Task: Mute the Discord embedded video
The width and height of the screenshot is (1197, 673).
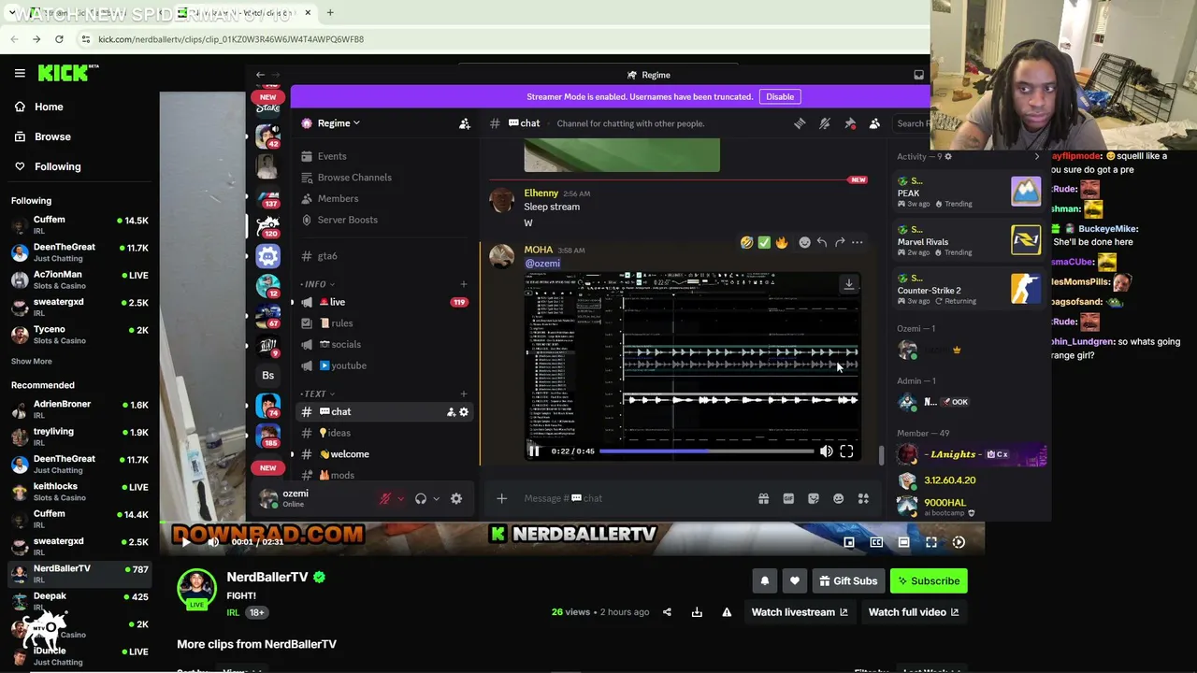Action: point(826,451)
